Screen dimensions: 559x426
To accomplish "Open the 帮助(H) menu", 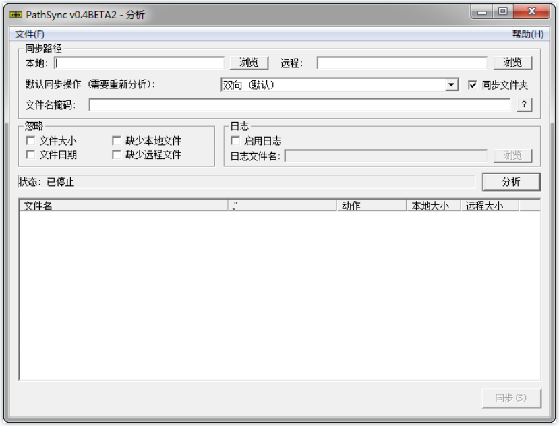I will coord(527,34).
